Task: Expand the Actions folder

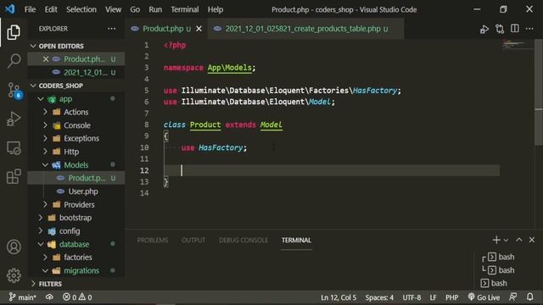Action: 45,112
